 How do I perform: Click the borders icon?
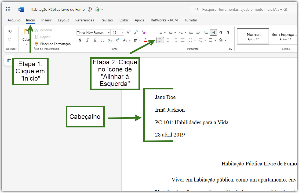[210, 40]
